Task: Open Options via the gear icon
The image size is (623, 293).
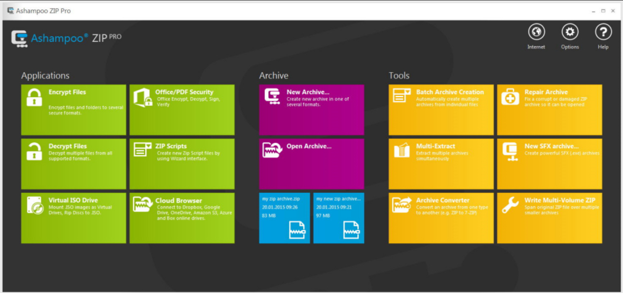Action: (570, 32)
